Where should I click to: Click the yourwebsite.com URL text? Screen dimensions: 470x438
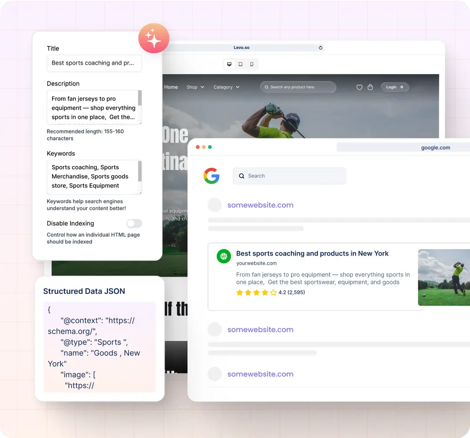coord(256,263)
